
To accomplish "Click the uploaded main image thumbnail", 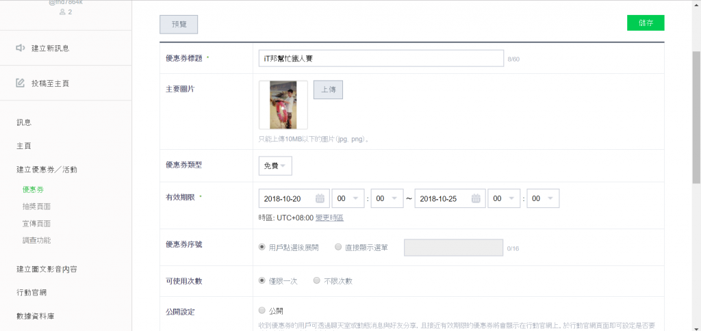I will (283, 105).
